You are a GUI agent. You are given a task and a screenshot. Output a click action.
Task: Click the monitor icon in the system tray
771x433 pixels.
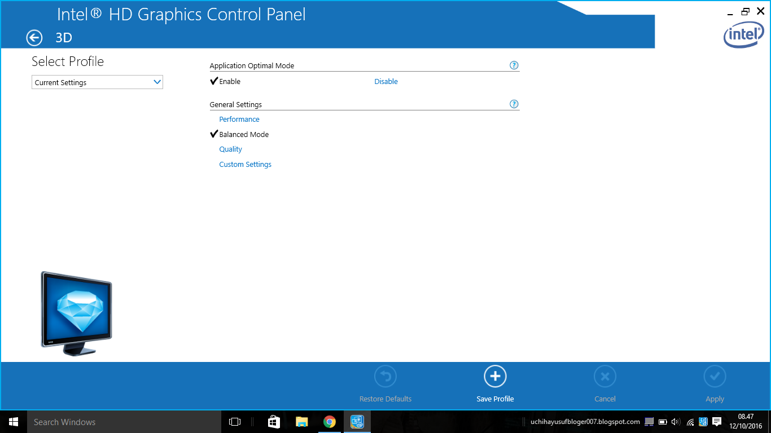[x=649, y=422]
